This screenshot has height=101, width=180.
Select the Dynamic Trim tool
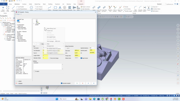(x=110, y=9)
